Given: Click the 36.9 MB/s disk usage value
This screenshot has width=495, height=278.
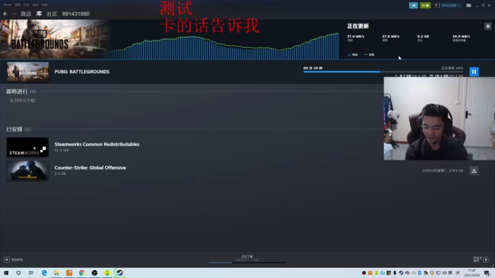Looking at the screenshot, I should [461, 36].
